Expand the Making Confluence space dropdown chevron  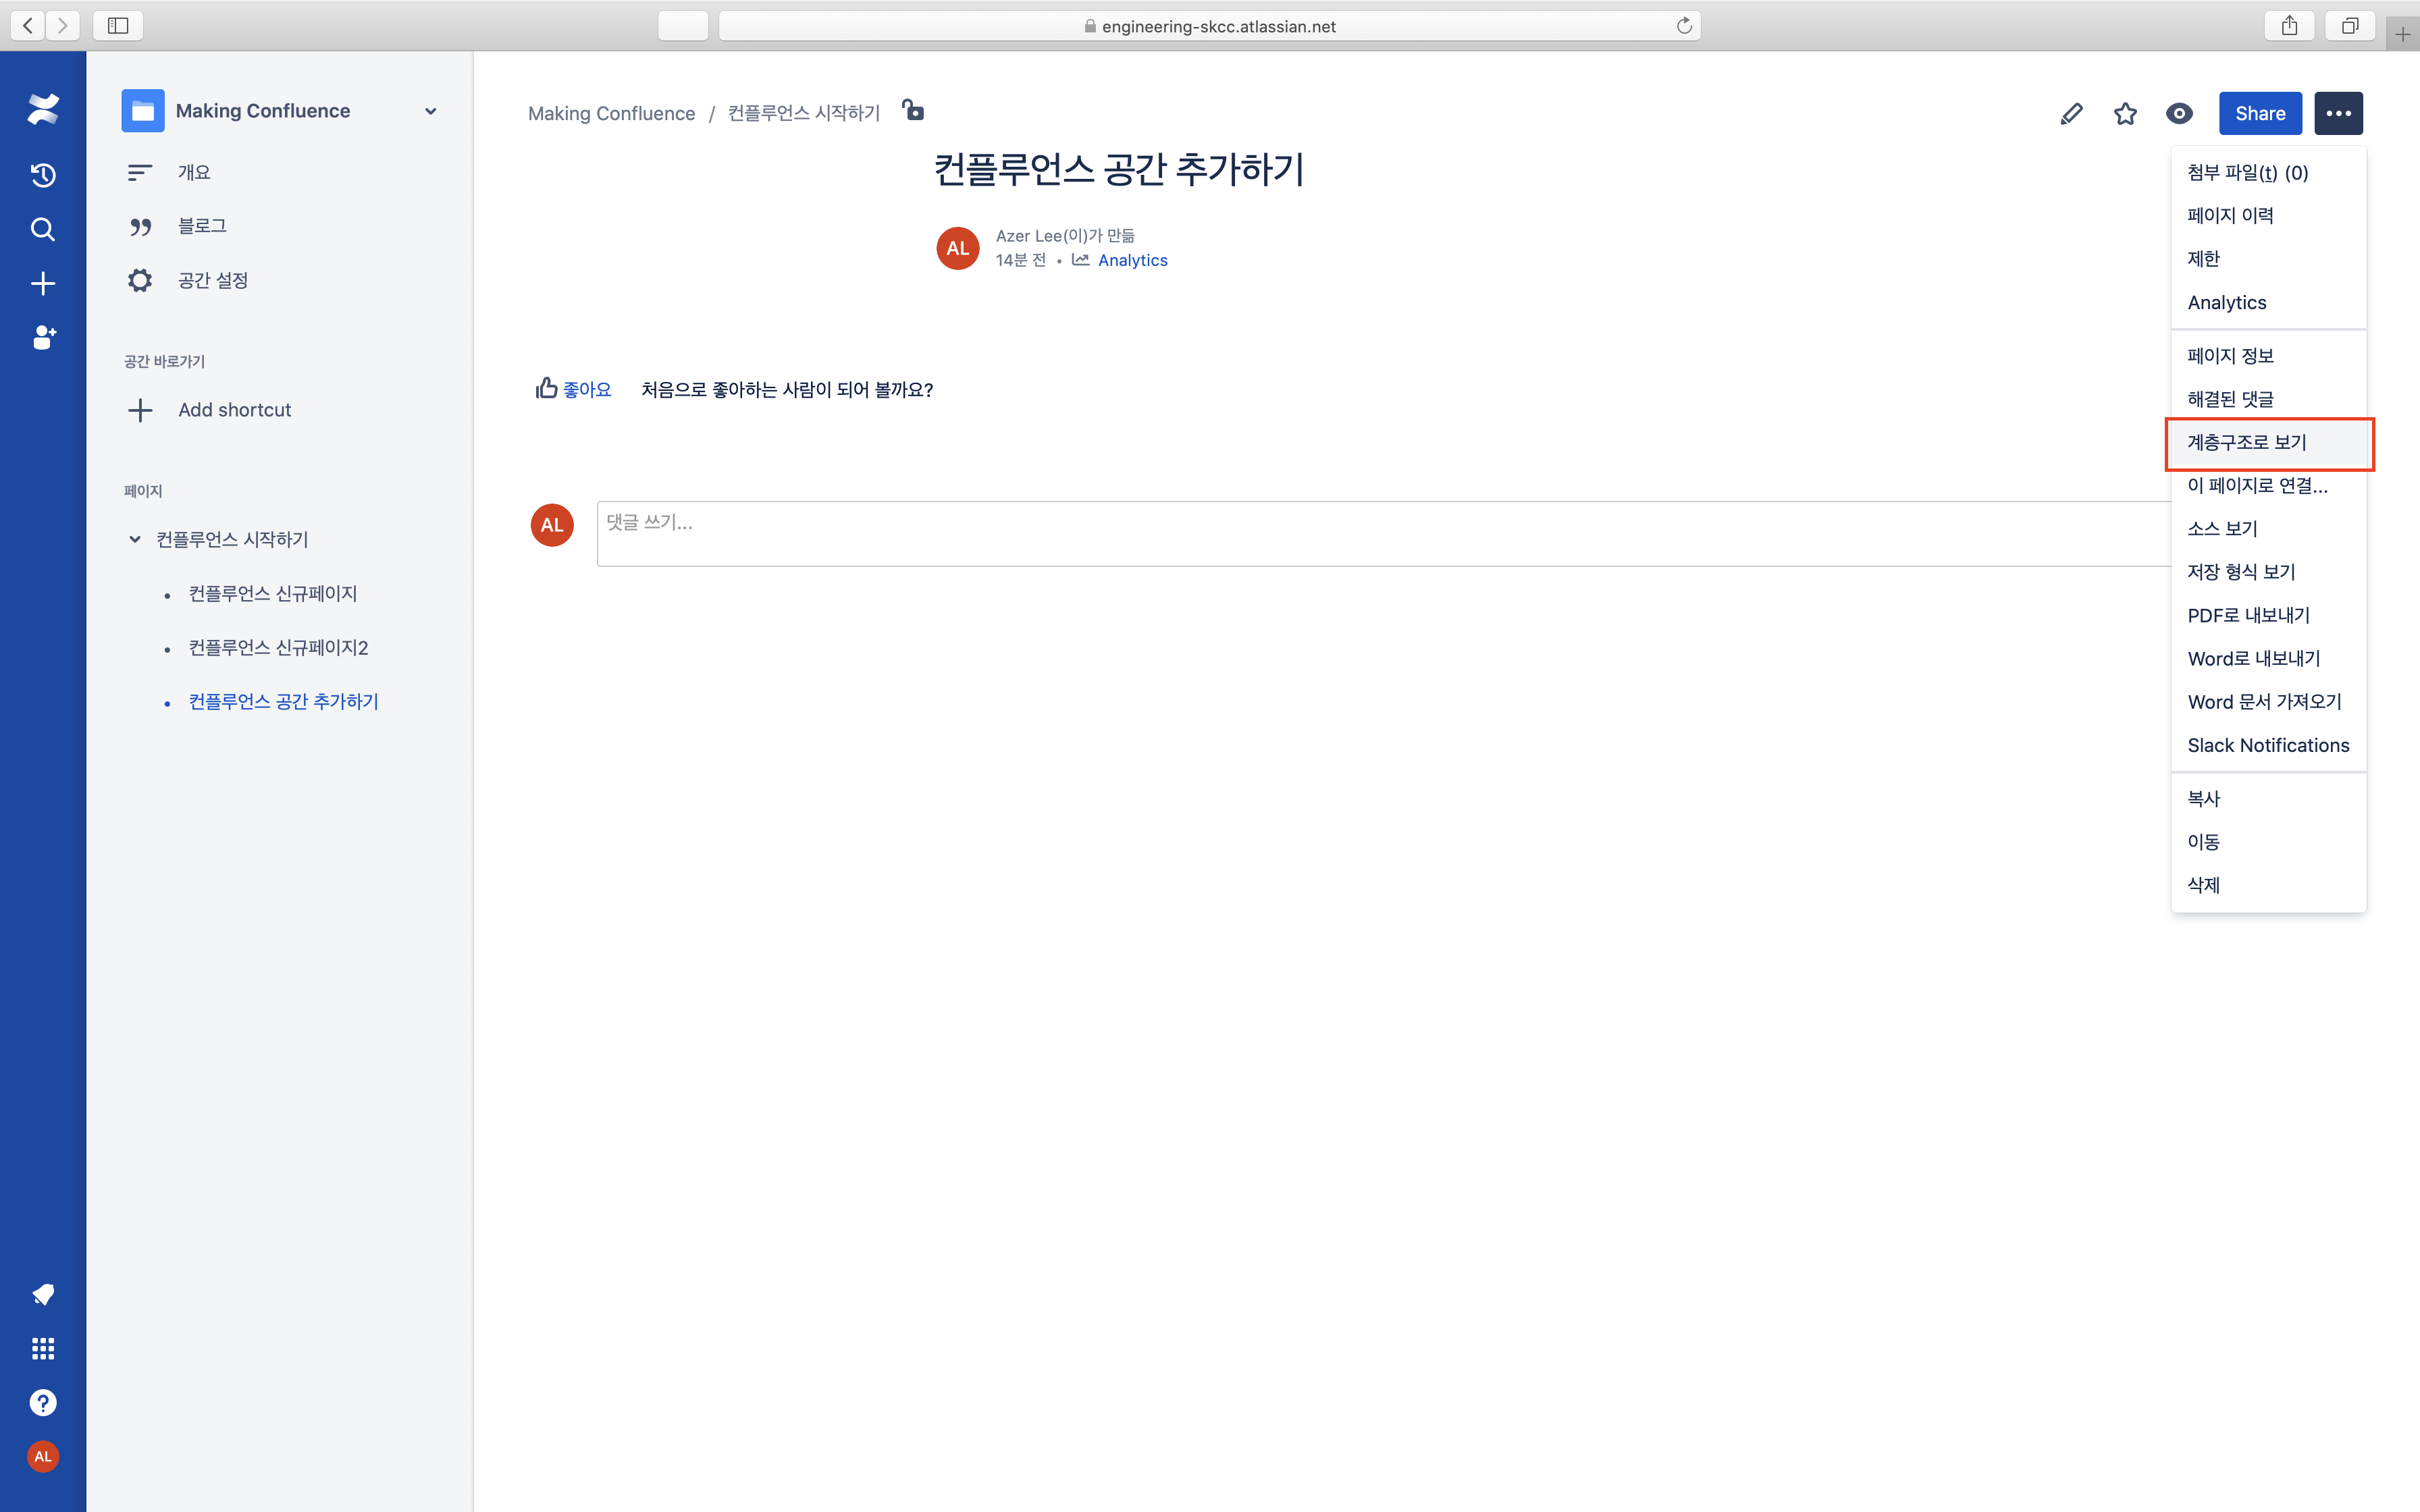pyautogui.click(x=431, y=111)
